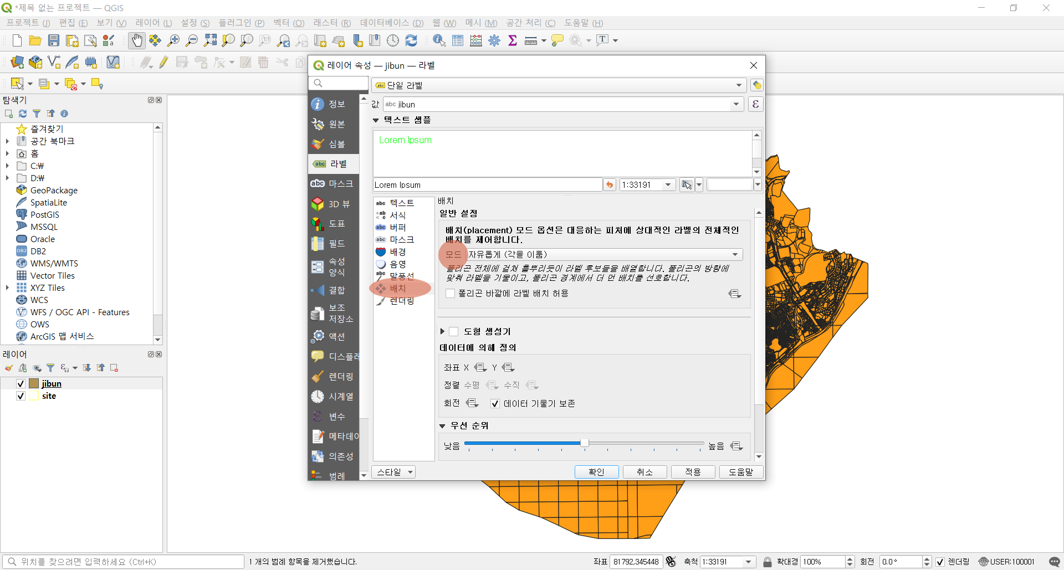Save project using the floppy disk icon
The image size is (1064, 570).
54,40
